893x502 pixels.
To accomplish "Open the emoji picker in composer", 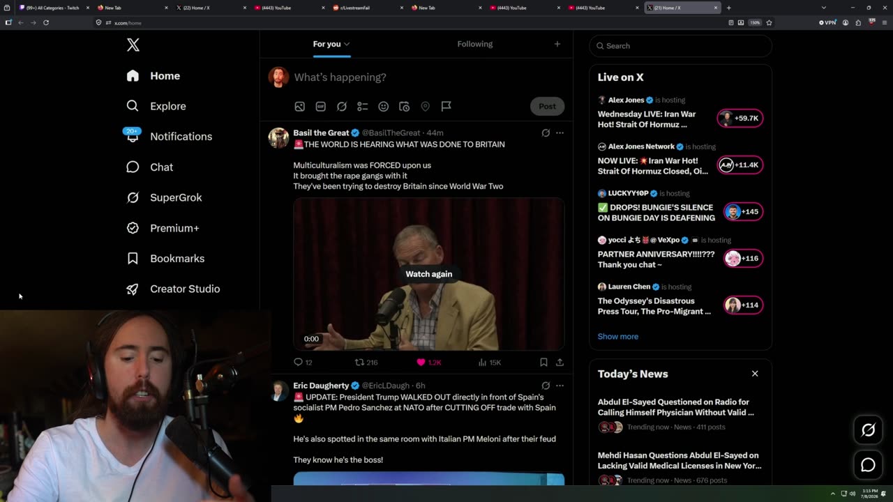I will [383, 107].
